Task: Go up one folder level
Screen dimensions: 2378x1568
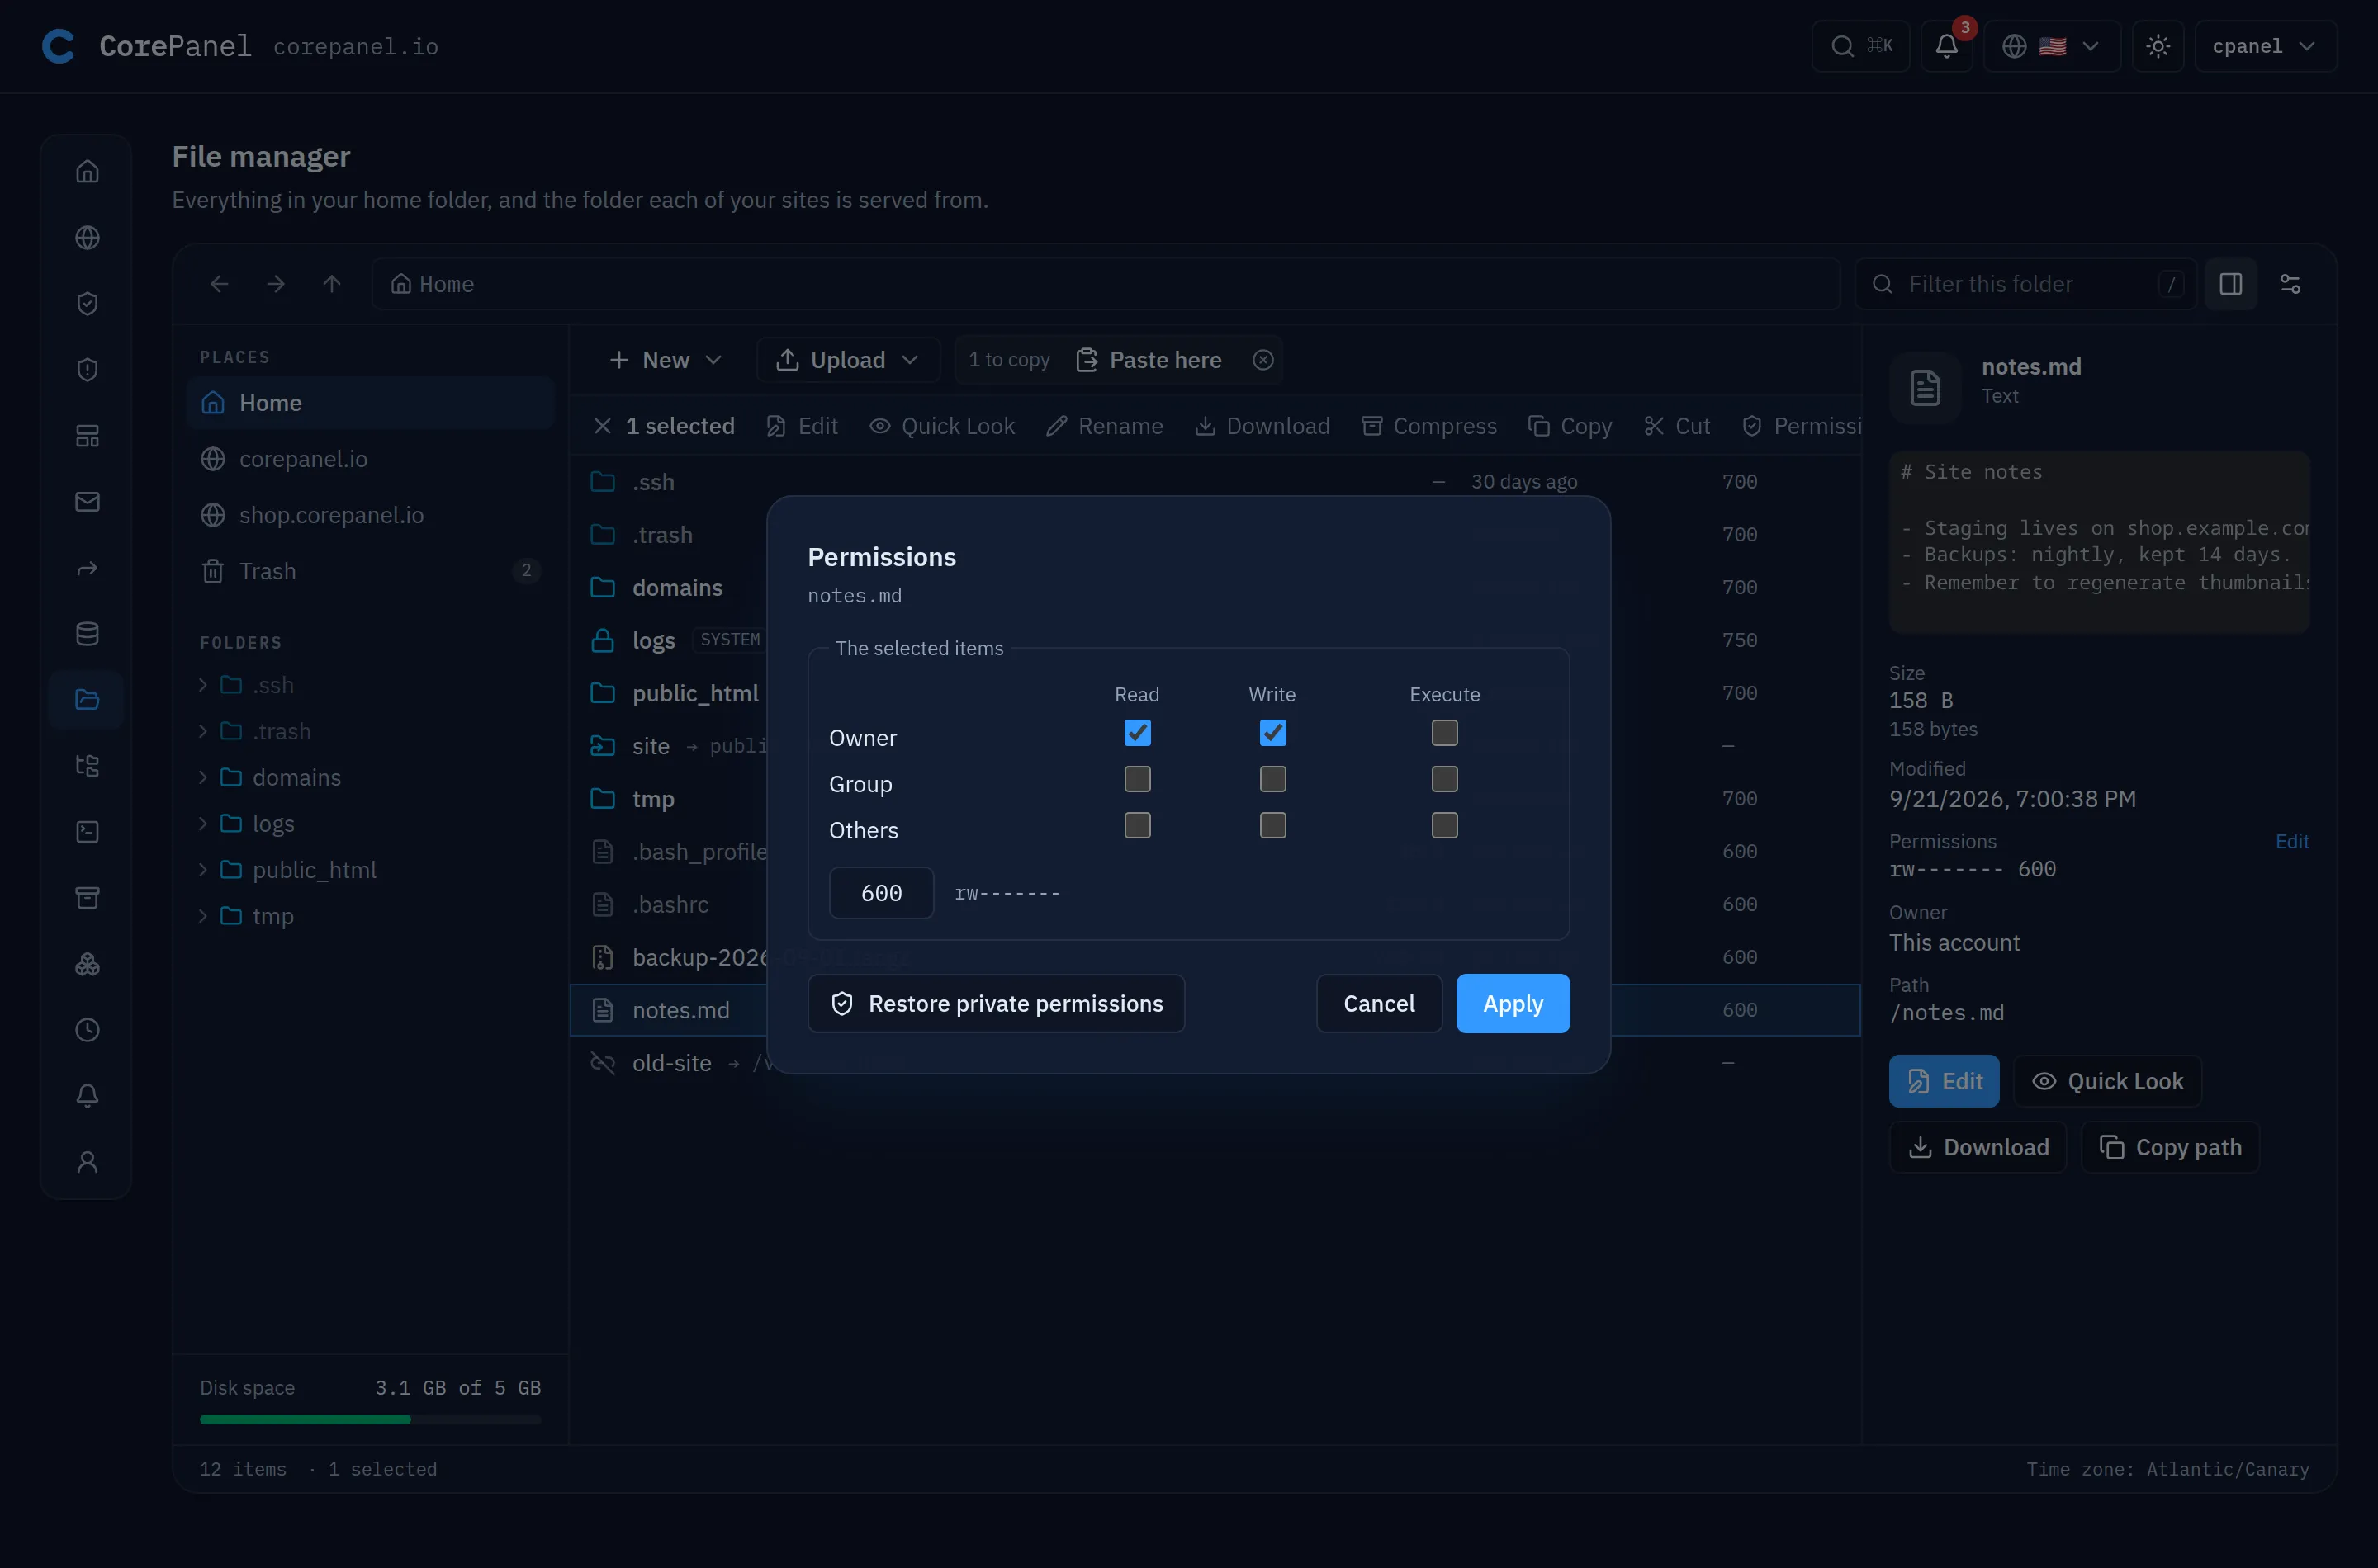Action: point(331,284)
